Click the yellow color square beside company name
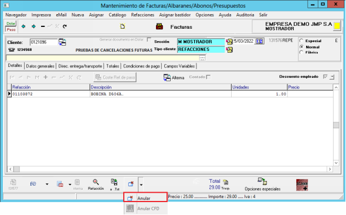The image size is (346, 215). (x=337, y=26)
